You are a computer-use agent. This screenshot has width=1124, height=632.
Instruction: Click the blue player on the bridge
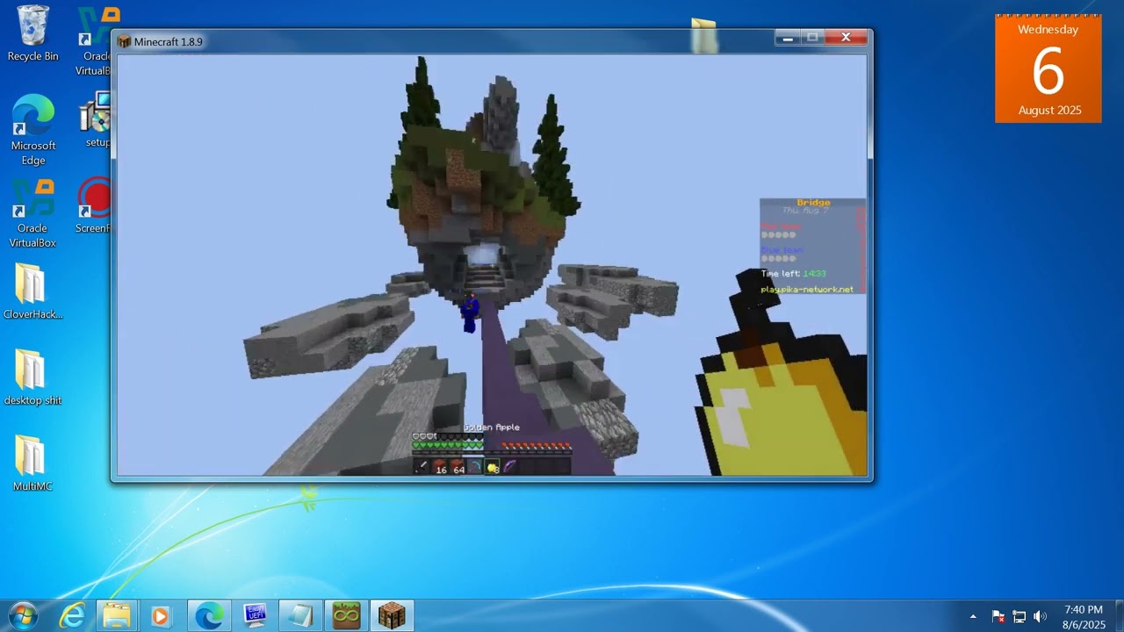(x=471, y=313)
